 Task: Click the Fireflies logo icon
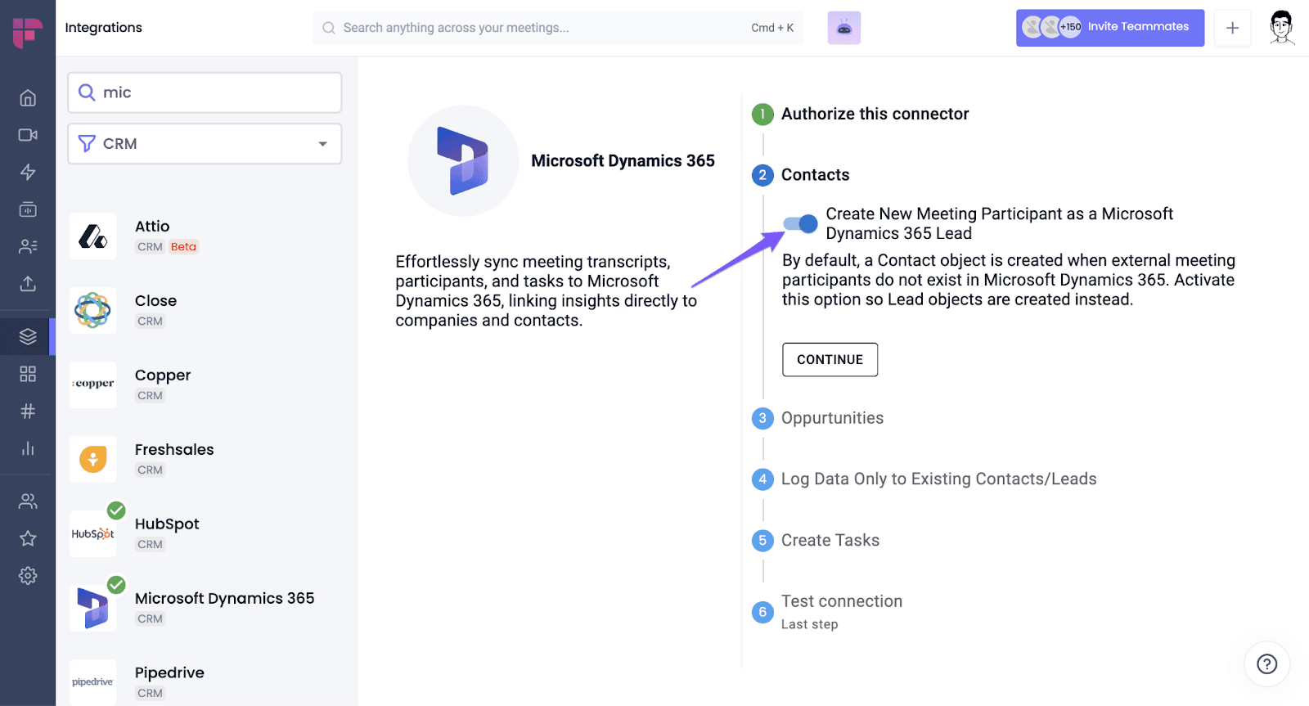(27, 33)
